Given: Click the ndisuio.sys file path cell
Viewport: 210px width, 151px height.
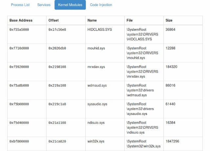Looking at the screenshot, I should pyautogui.click(x=144, y=127).
